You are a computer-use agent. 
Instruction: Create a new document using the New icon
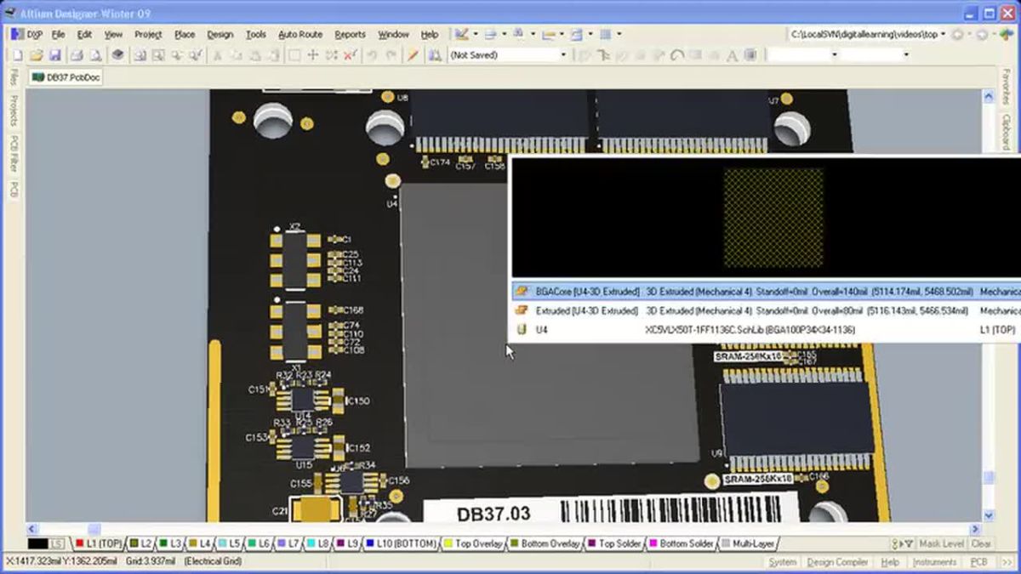pos(19,55)
